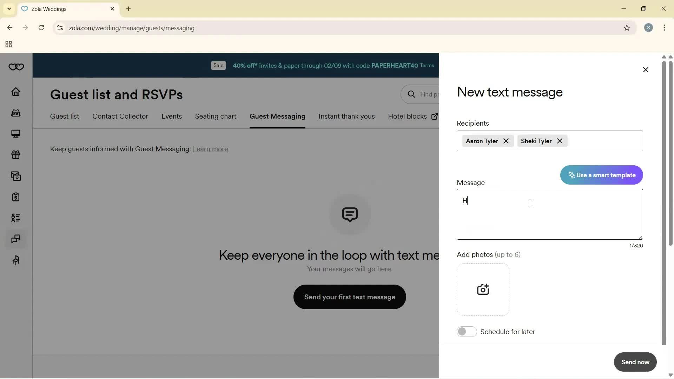Open the Chrome three-dot menu
The image size is (674, 379).
(664, 28)
